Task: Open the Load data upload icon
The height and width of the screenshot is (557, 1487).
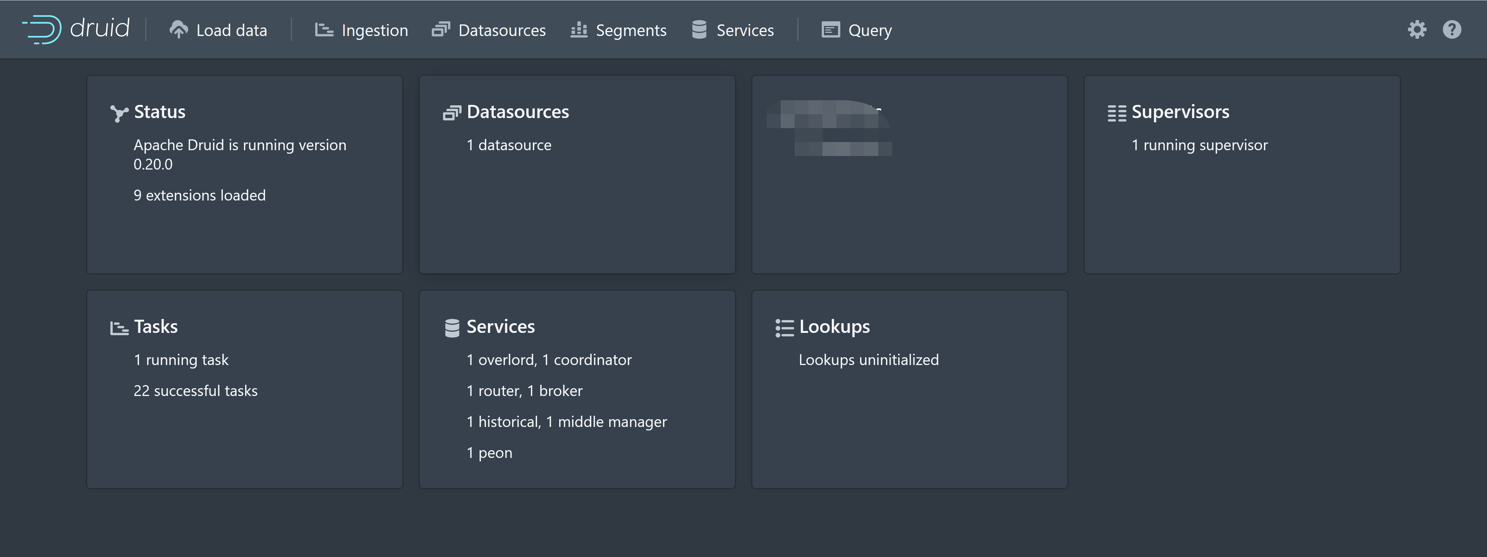Action: coord(179,29)
